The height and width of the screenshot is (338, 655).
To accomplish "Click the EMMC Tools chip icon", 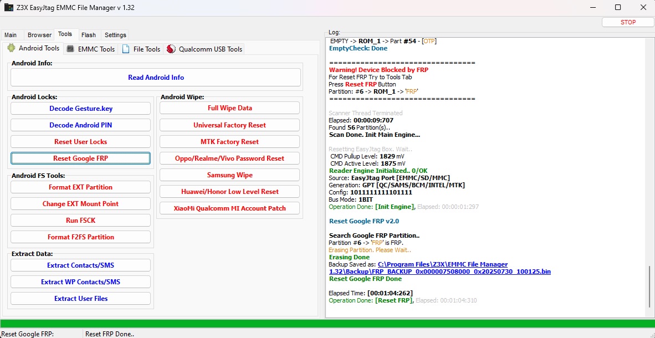I will [70, 49].
